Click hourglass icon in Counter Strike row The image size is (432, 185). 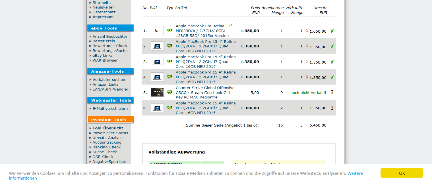(x=332, y=93)
